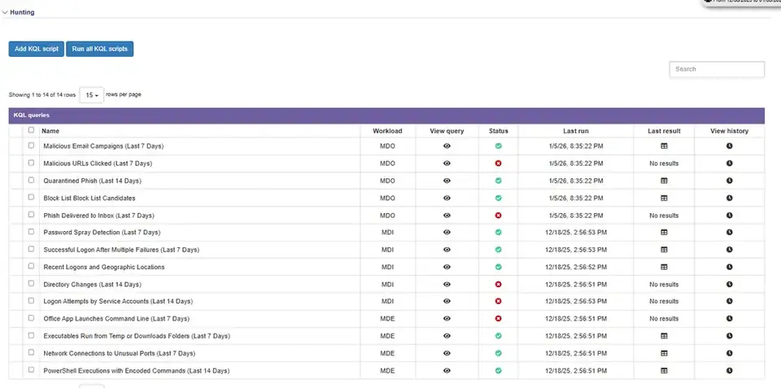
Task: Toggle the select-all checkbox in Name header
Action: [x=32, y=130]
